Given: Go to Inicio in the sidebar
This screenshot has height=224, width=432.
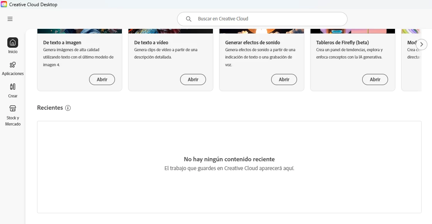Looking at the screenshot, I should 13,46.
